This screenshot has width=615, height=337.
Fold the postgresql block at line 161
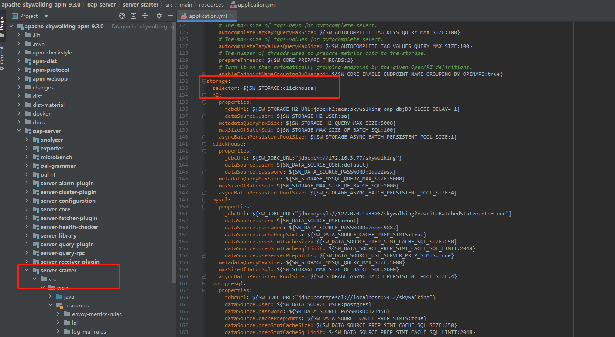(x=203, y=283)
